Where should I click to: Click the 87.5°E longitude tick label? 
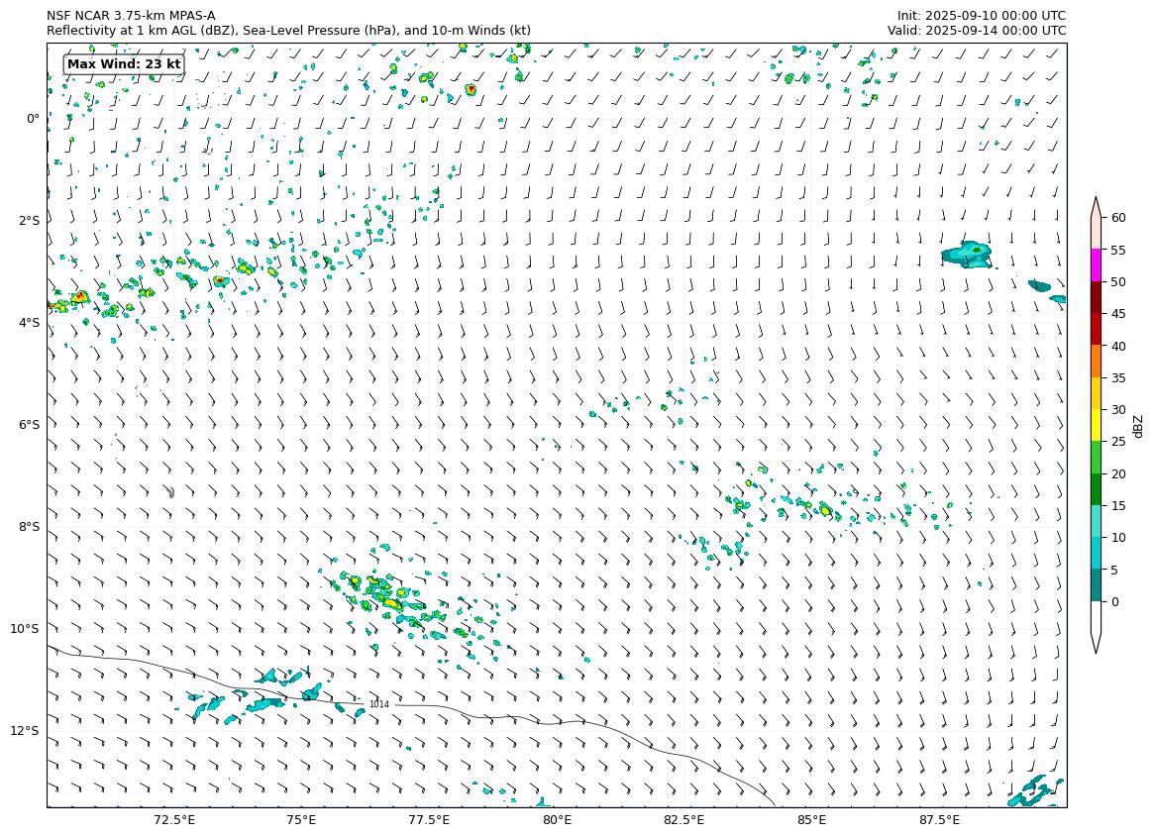tap(939, 820)
